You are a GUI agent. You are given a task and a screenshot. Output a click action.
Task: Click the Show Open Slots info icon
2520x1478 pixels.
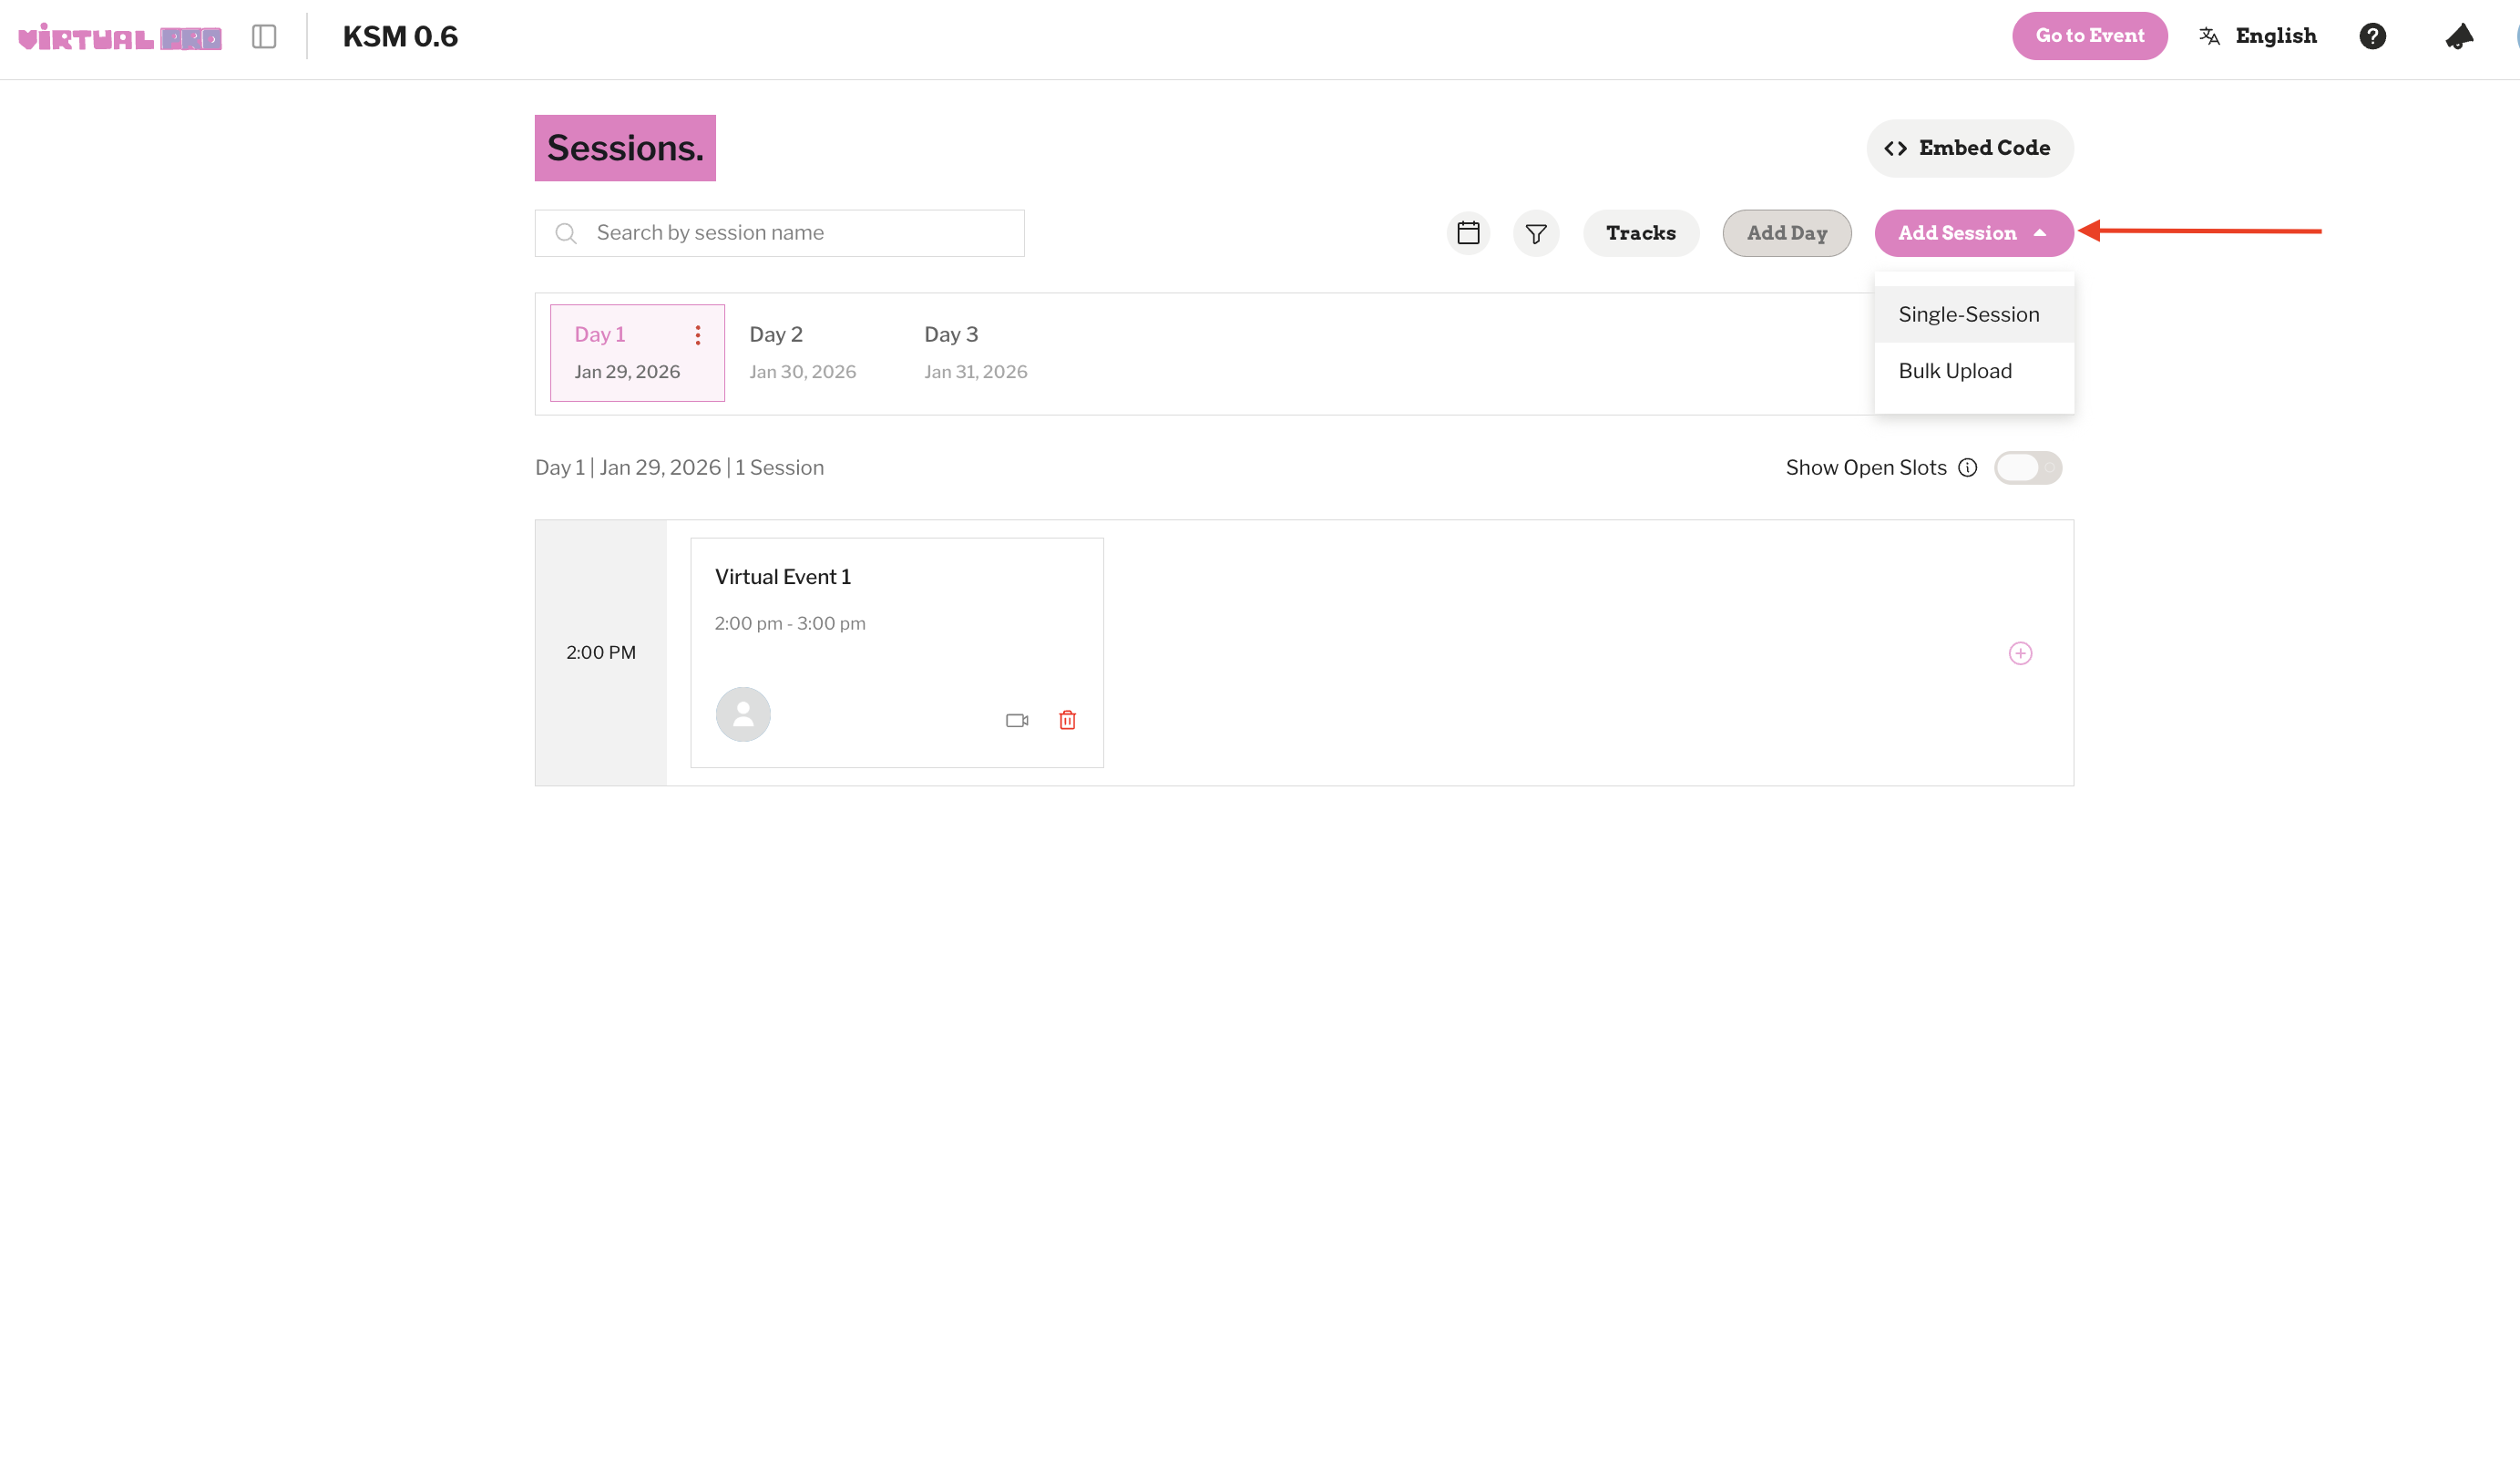pos(1967,468)
